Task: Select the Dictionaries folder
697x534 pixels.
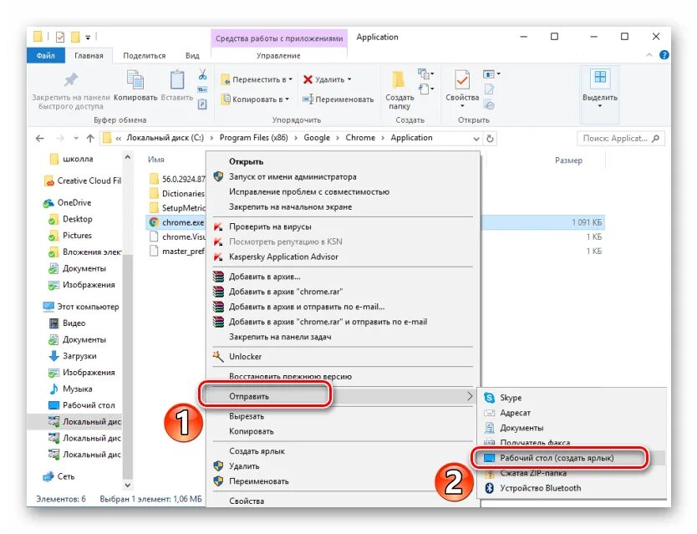Action: [x=177, y=193]
